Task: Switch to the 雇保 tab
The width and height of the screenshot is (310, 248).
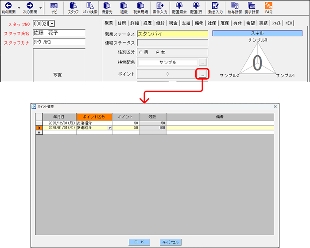Action: point(225,23)
